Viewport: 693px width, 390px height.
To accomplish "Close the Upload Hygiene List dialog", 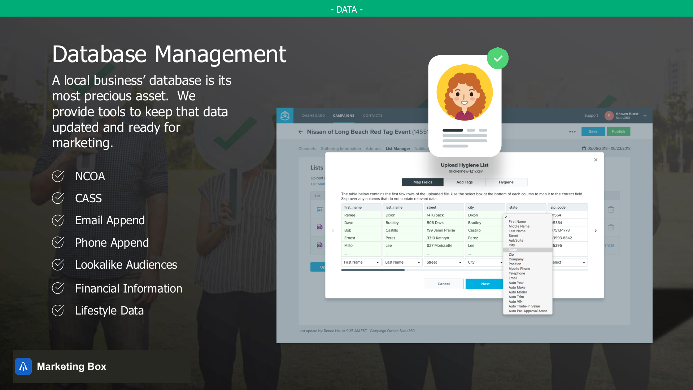I will coord(596,160).
